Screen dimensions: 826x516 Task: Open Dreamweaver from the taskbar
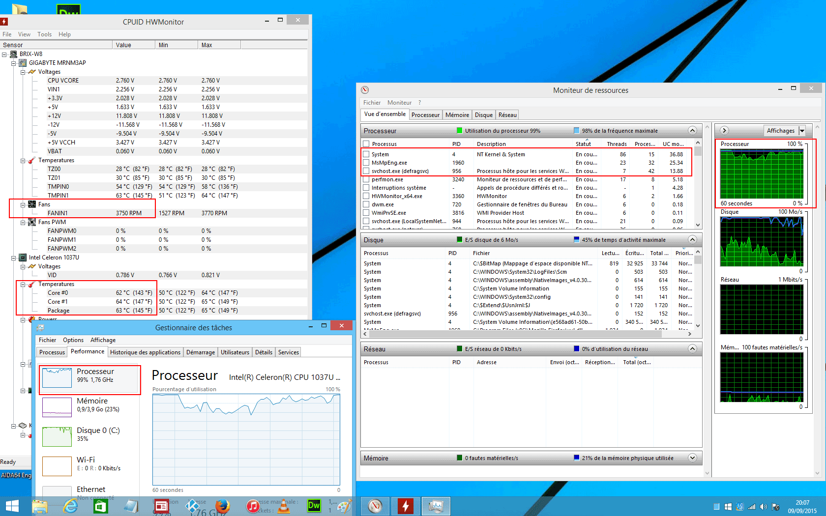point(314,506)
